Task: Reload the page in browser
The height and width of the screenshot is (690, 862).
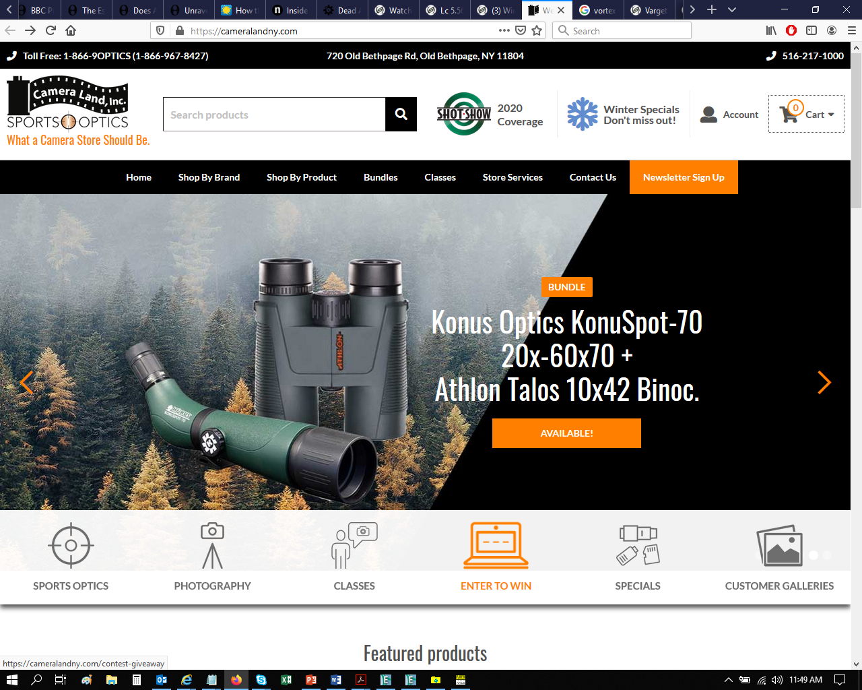Action: pos(51,30)
